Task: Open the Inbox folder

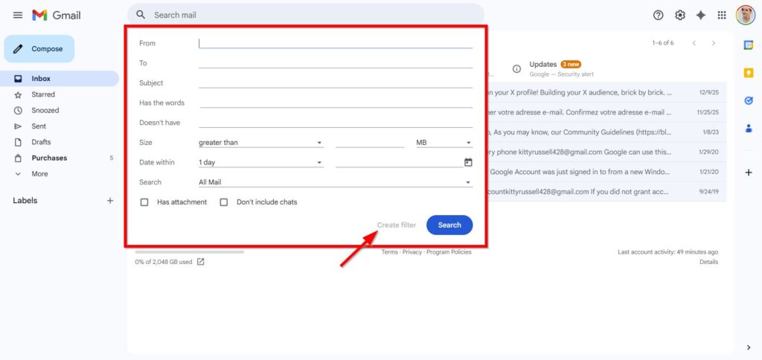Action: pyautogui.click(x=60, y=79)
